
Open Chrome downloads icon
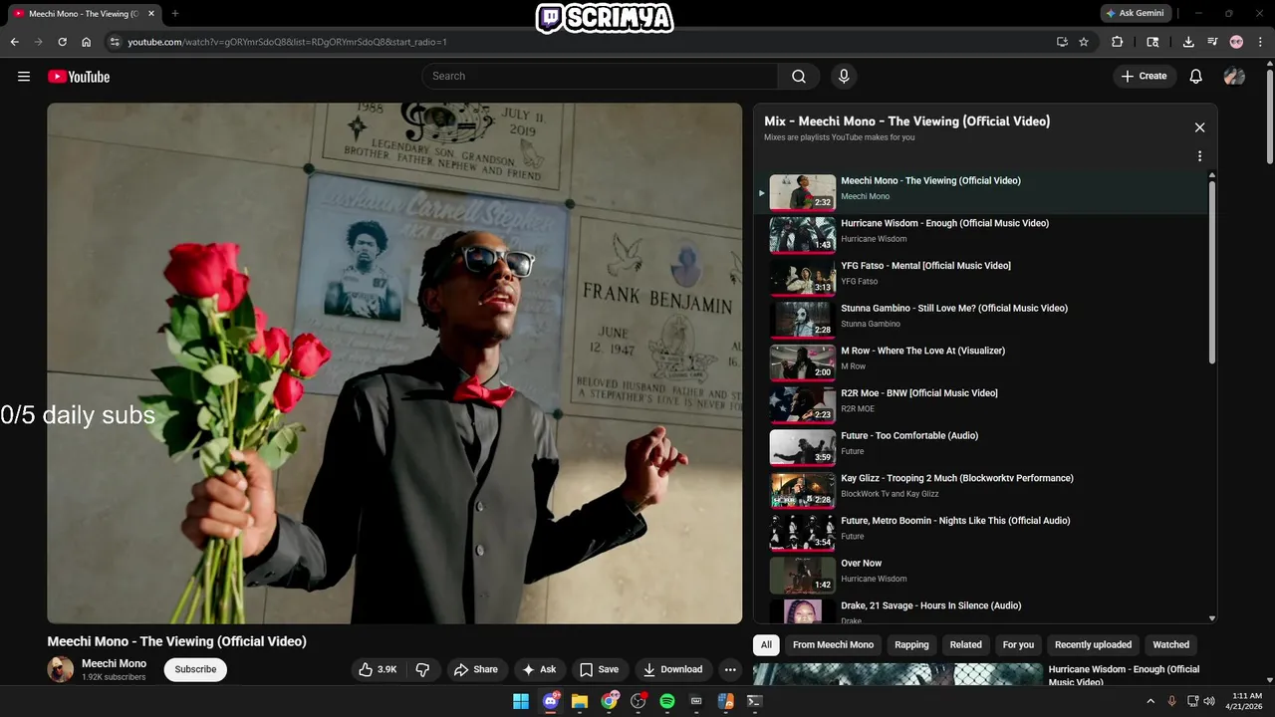pyautogui.click(x=1188, y=42)
